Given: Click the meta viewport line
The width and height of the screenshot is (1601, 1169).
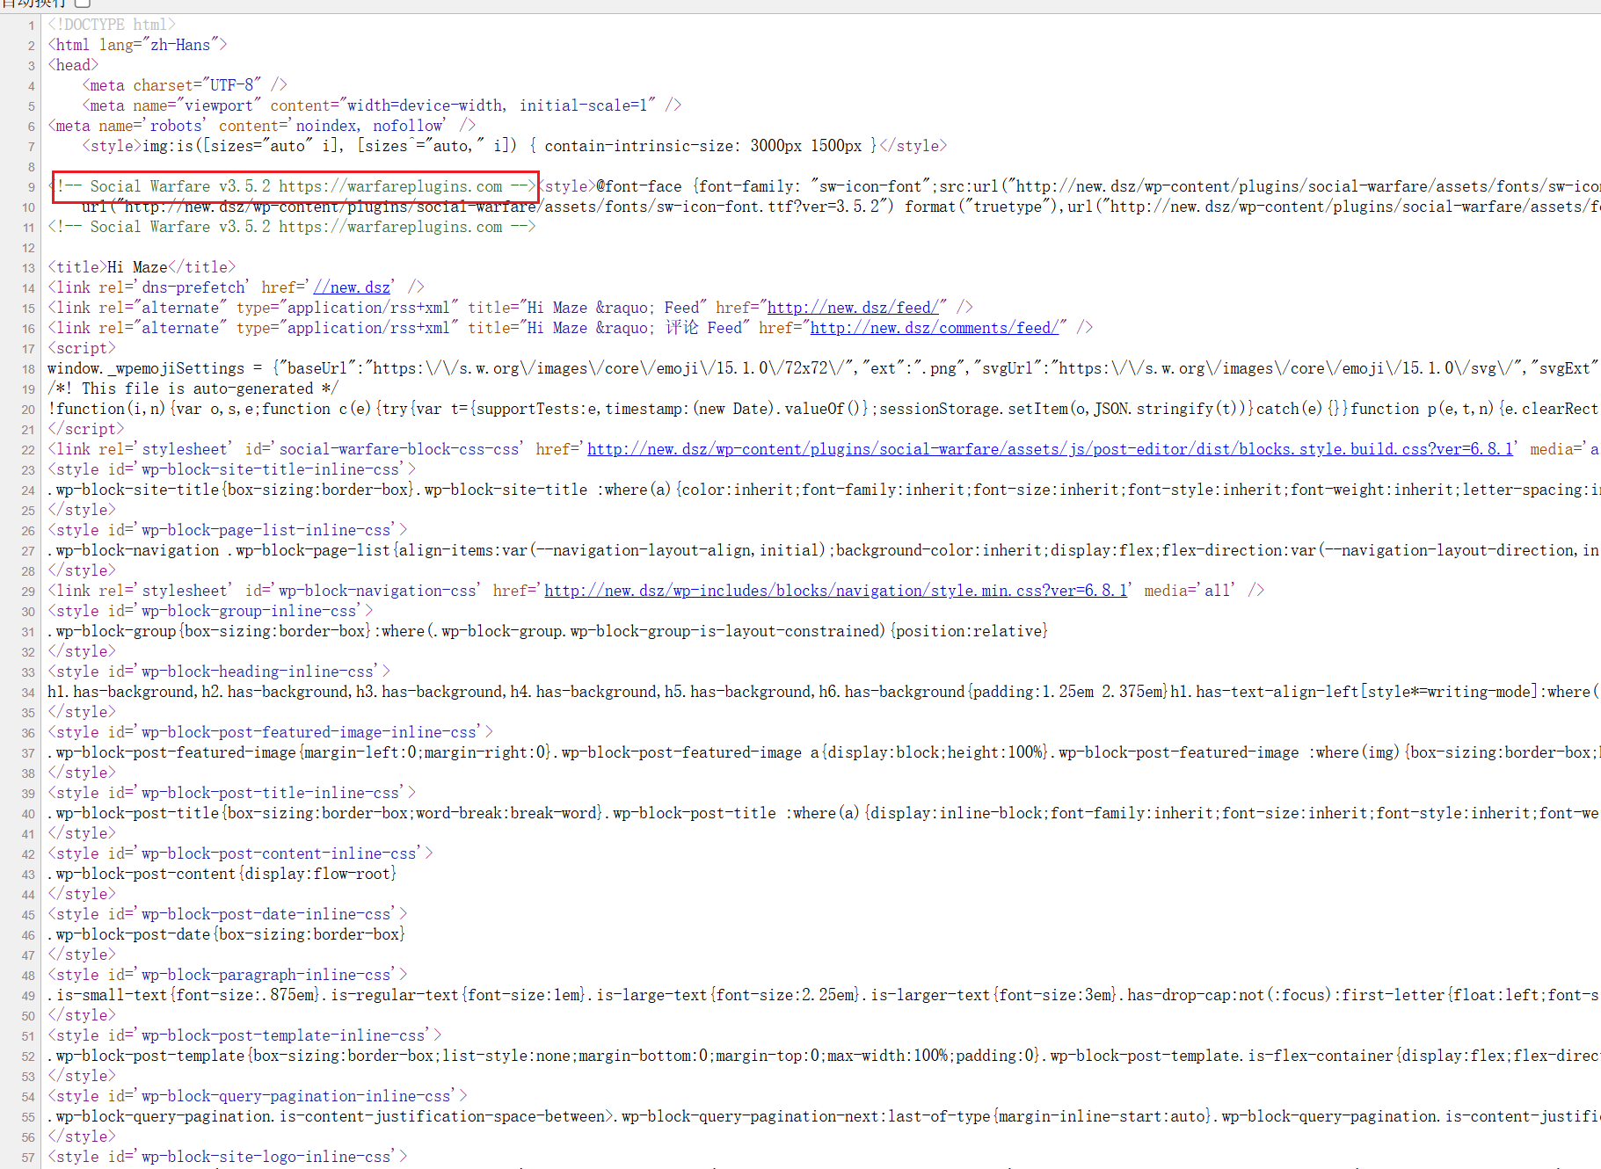Looking at the screenshot, I should tap(382, 105).
